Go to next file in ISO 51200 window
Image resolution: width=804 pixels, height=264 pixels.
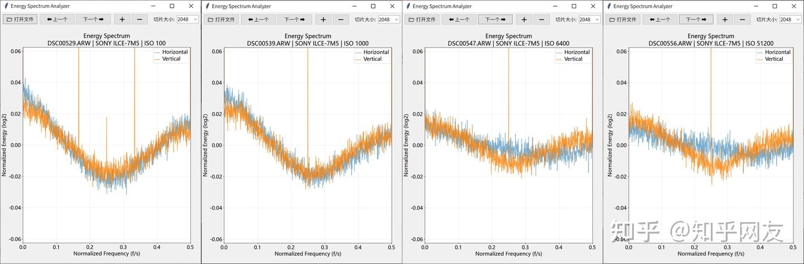(696, 19)
